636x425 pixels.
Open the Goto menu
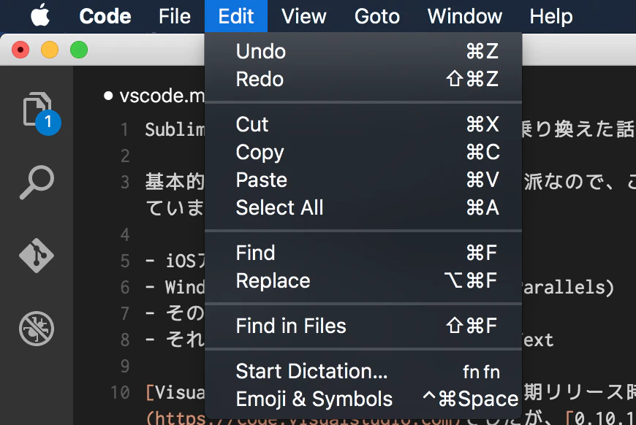(x=377, y=16)
